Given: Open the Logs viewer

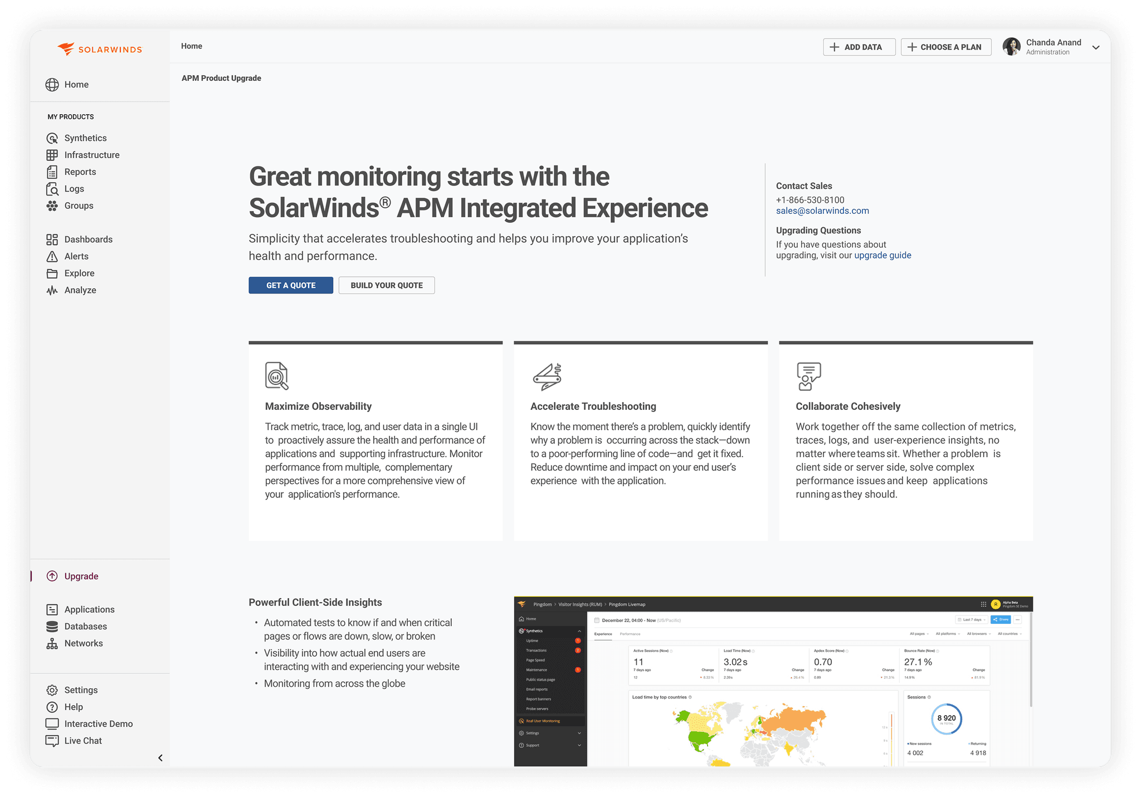Looking at the screenshot, I should tap(74, 188).
